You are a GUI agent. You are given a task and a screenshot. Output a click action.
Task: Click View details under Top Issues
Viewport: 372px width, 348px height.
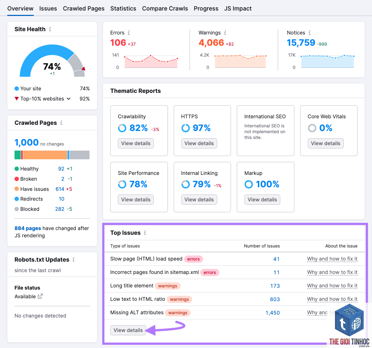(128, 330)
